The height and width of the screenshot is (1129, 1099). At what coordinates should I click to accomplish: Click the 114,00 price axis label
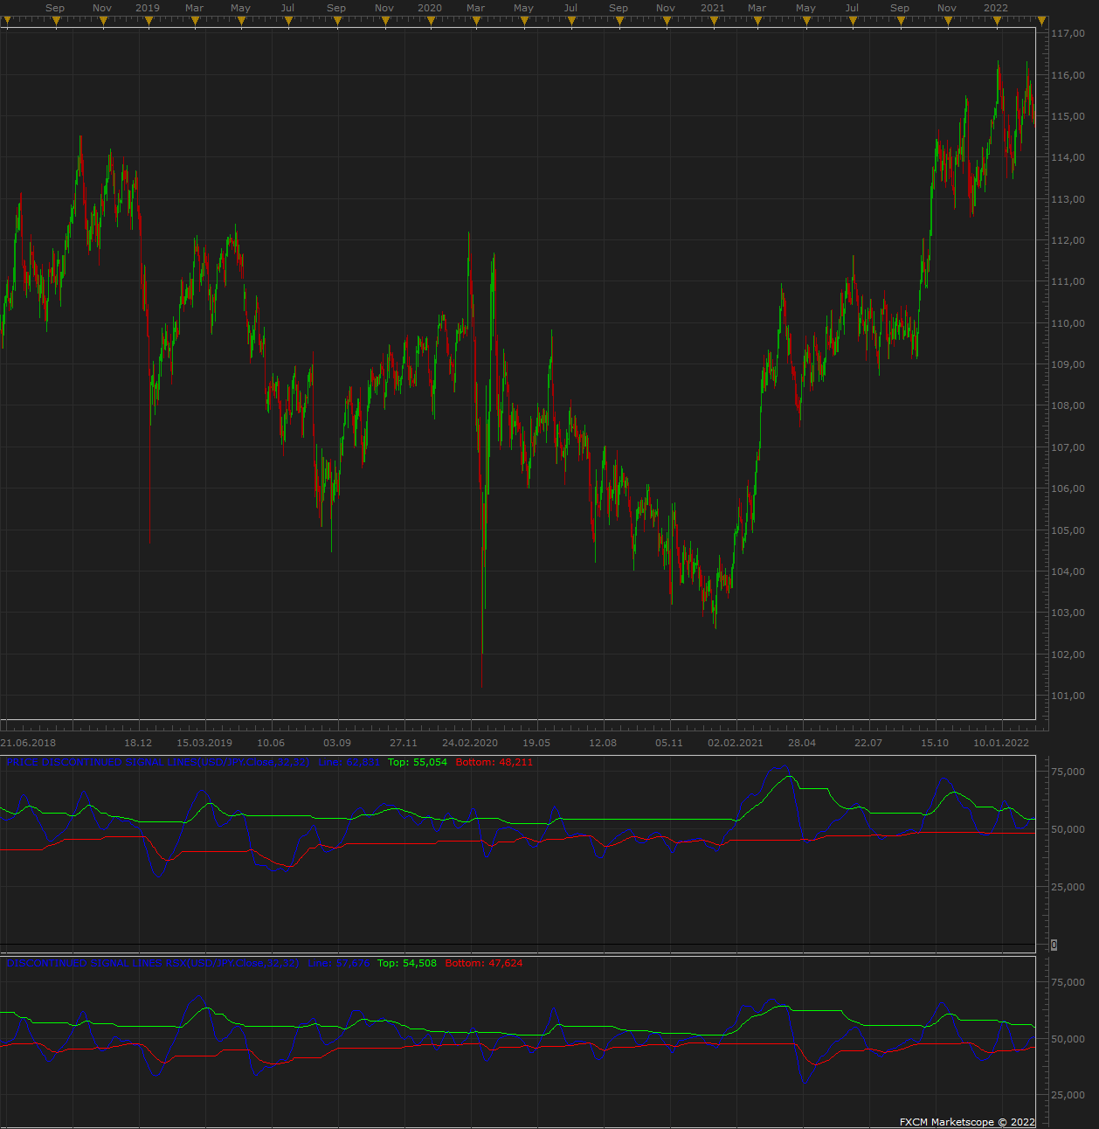tap(1068, 157)
